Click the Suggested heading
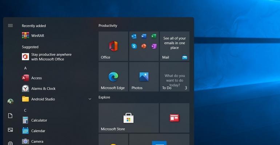The height and width of the screenshot is (145, 280). pos(30,47)
